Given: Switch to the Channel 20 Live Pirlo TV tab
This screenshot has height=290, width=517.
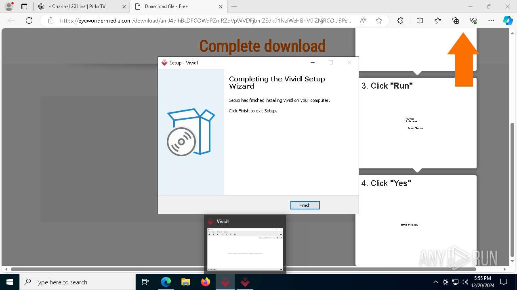Looking at the screenshot, I should pos(82,6).
